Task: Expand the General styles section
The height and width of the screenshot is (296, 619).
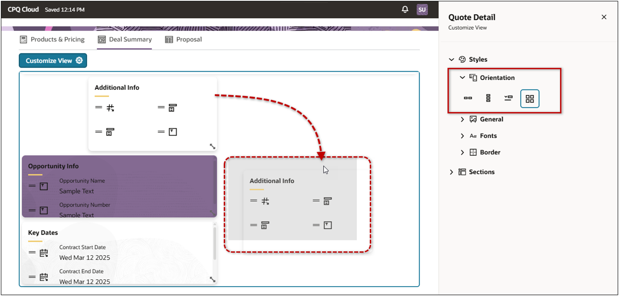Action: tap(462, 119)
